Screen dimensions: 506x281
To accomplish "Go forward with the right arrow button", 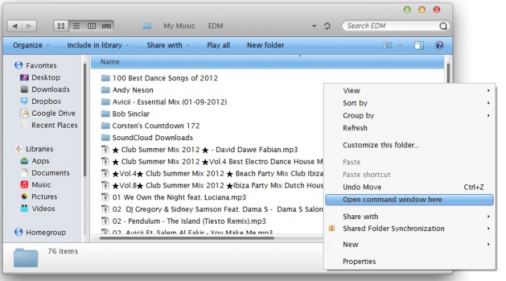I will tap(29, 26).
